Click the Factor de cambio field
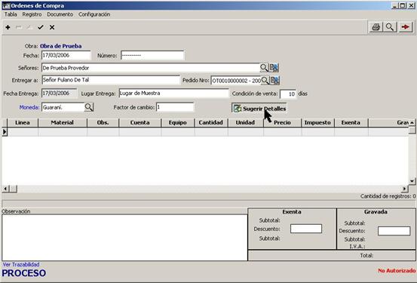The height and width of the screenshot is (283, 417). 175,107
